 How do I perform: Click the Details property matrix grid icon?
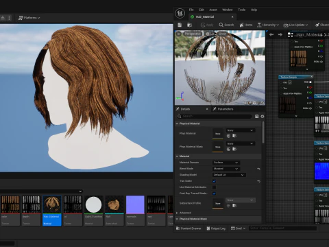[x=256, y=117]
